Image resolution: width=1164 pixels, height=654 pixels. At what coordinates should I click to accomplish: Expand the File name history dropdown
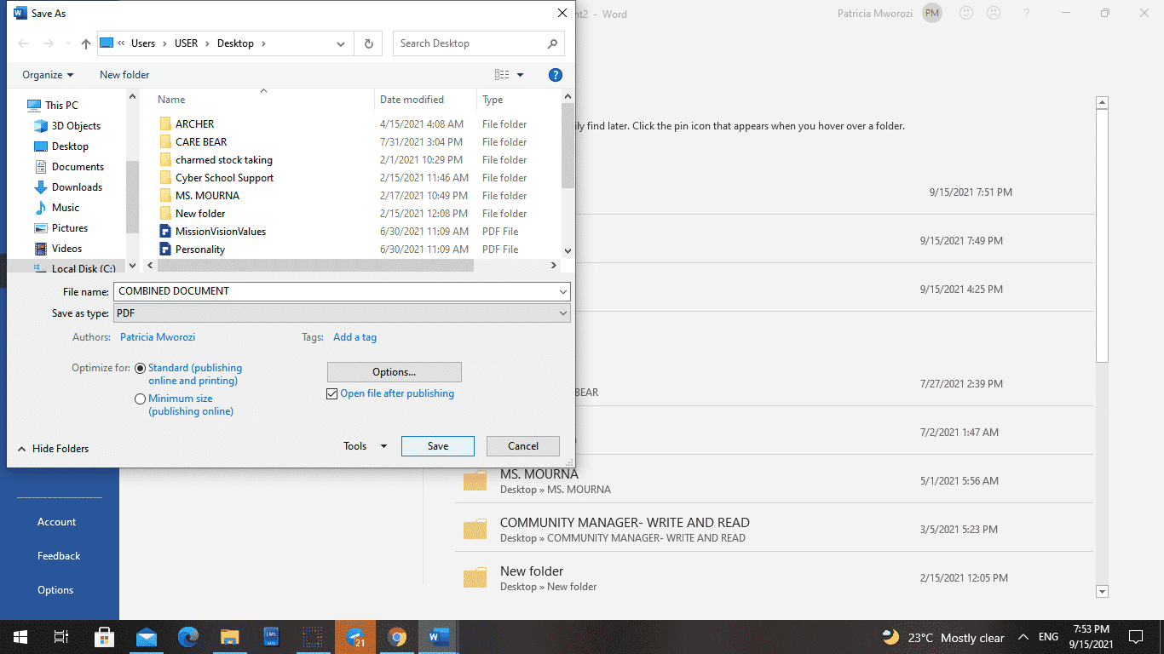click(562, 291)
